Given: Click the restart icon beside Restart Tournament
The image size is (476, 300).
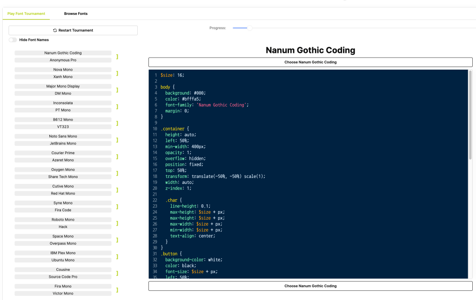Looking at the screenshot, I should point(55,30).
